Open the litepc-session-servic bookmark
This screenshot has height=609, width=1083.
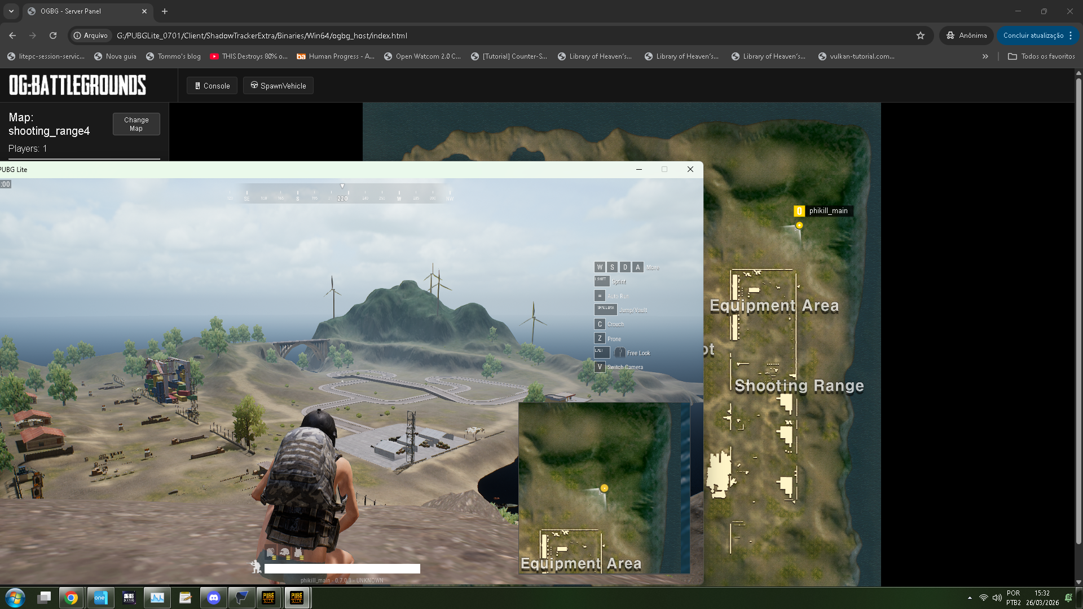pos(46,56)
